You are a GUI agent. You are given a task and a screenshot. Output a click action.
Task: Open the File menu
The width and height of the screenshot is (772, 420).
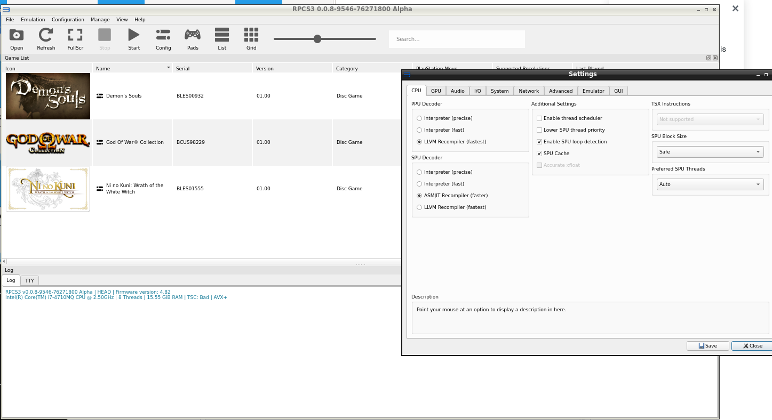[10, 20]
